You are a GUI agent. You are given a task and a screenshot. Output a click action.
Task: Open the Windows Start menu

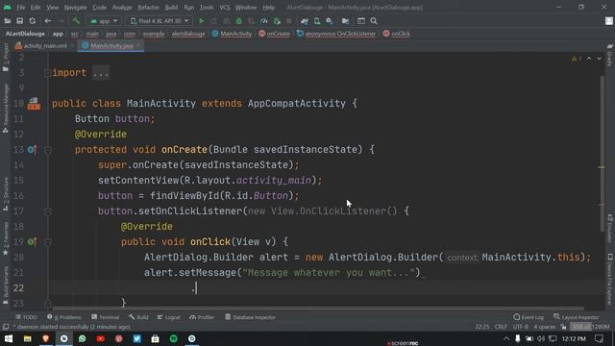click(9, 338)
